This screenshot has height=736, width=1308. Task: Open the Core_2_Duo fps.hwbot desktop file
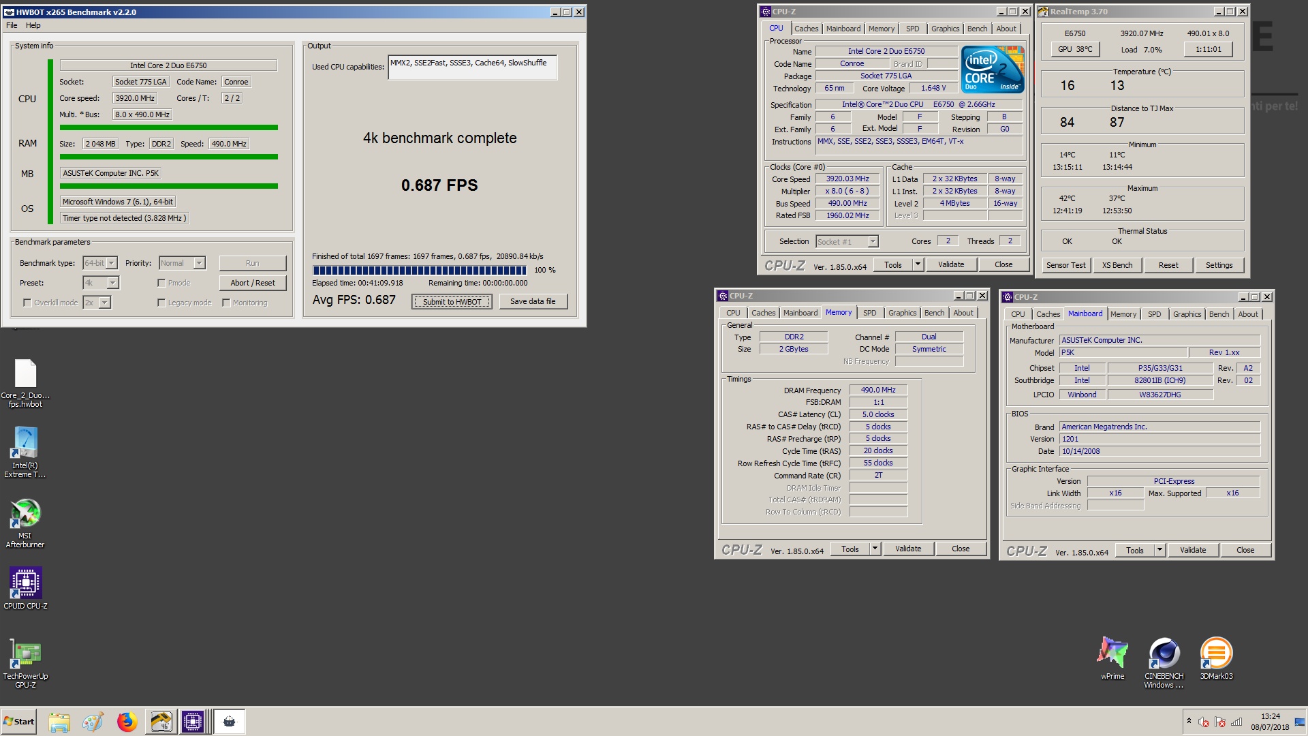coord(25,384)
